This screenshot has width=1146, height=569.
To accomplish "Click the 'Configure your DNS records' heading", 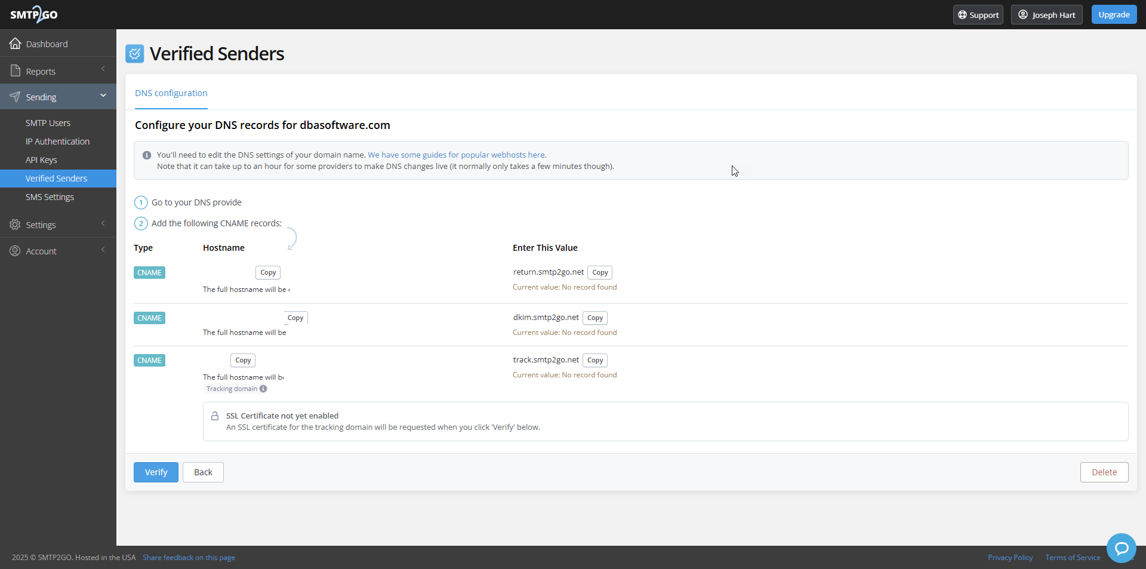I will pos(263,125).
